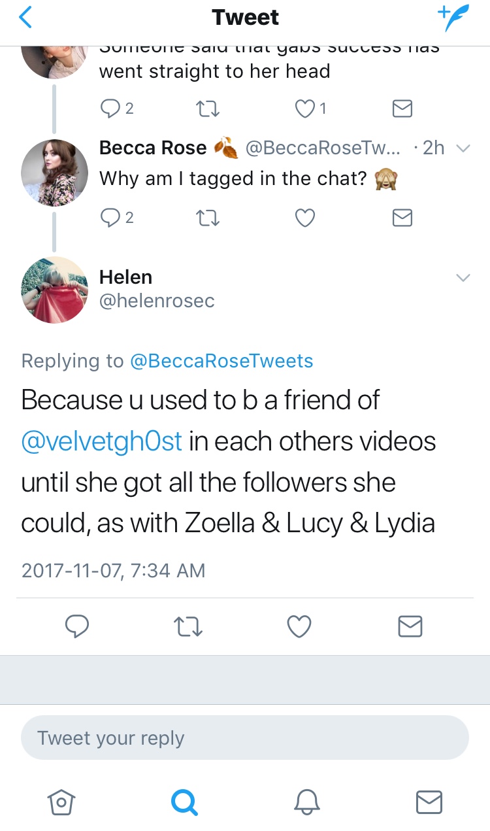Open options chevron on Becca Rose's tweet
This screenshot has width=490, height=831.
pyautogui.click(x=463, y=148)
